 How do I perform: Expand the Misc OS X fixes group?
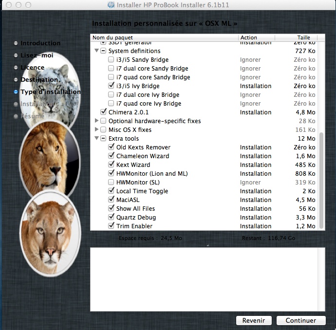click(96, 129)
